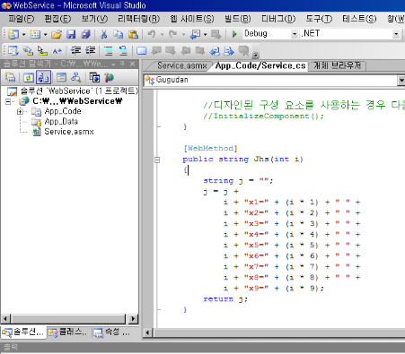
Task: Expand the App_Code folder node
Action: point(20,112)
